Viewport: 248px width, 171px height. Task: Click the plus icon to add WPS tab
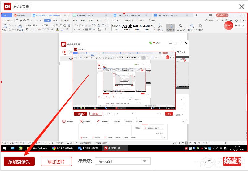(196, 15)
